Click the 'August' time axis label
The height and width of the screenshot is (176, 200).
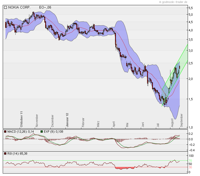tap(172, 123)
